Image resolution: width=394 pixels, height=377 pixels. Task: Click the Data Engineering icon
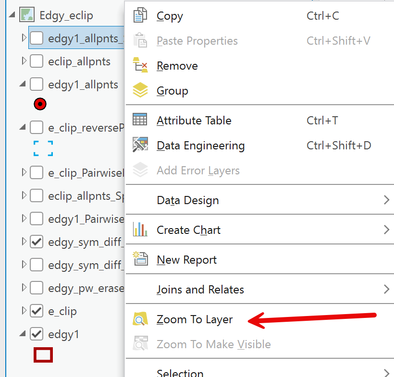coord(140,145)
